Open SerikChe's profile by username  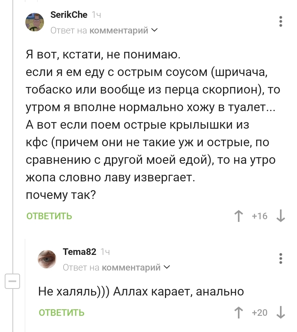[x=69, y=15]
